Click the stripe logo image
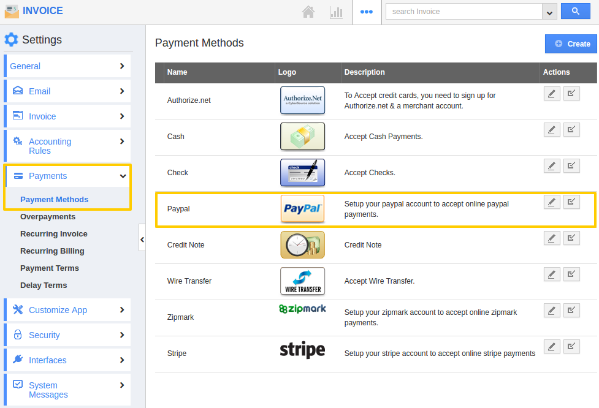This screenshot has width=599, height=408. point(302,350)
